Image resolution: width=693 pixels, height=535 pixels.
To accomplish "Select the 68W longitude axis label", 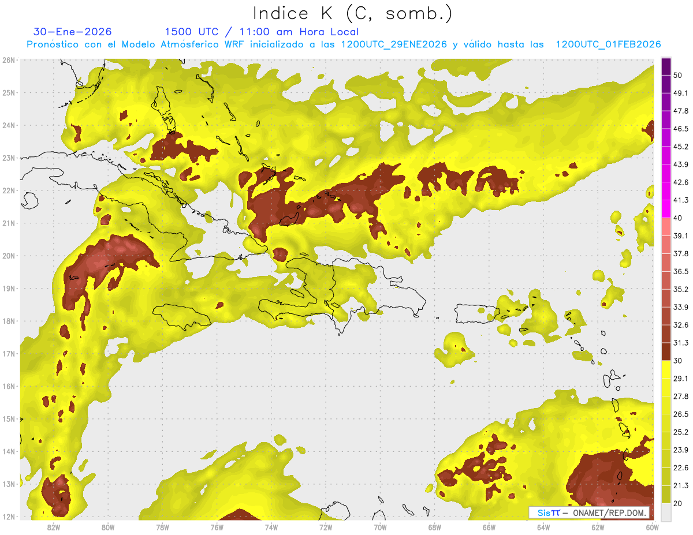I will click(x=434, y=527).
